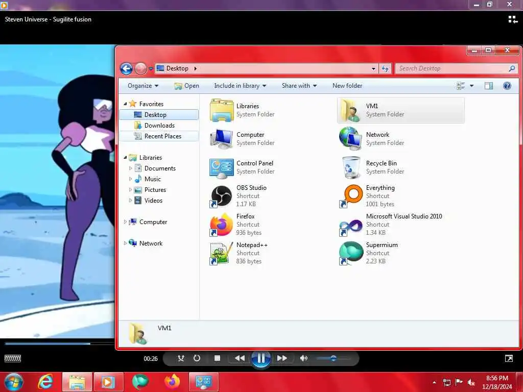Switch to Library view in Media Player

click(513, 19)
